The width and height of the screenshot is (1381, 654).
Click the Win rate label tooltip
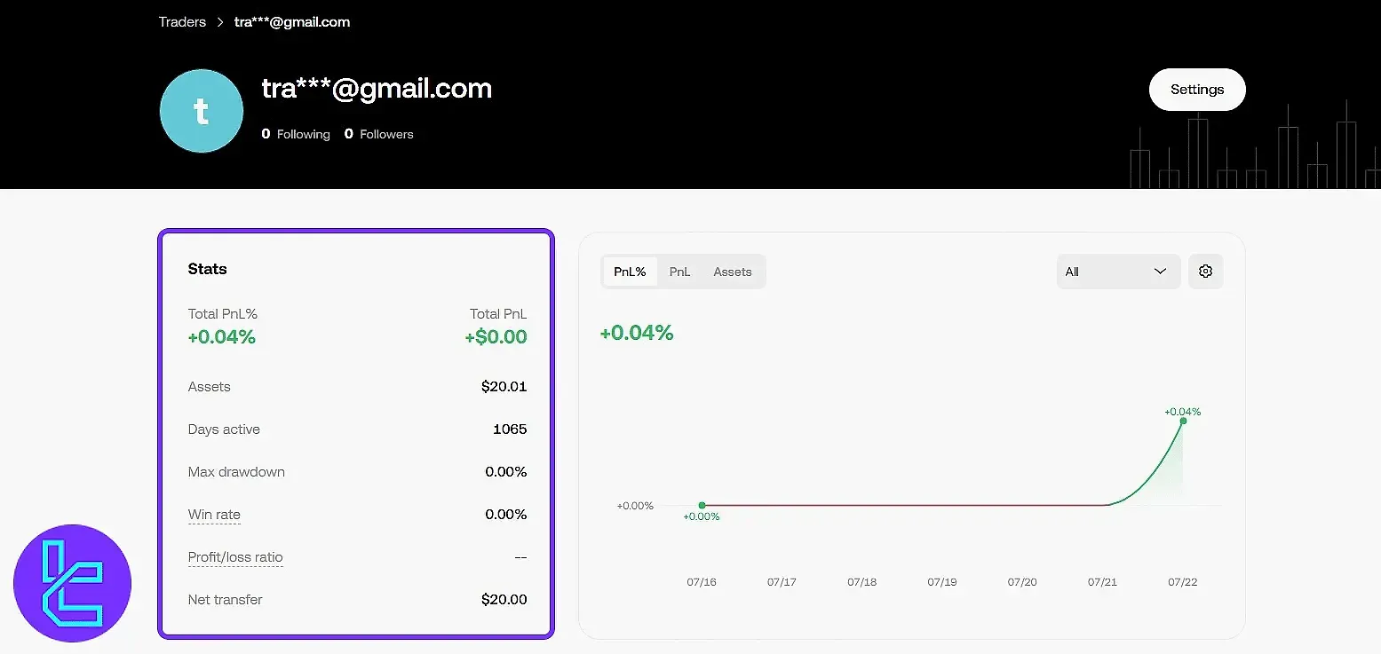pos(214,515)
